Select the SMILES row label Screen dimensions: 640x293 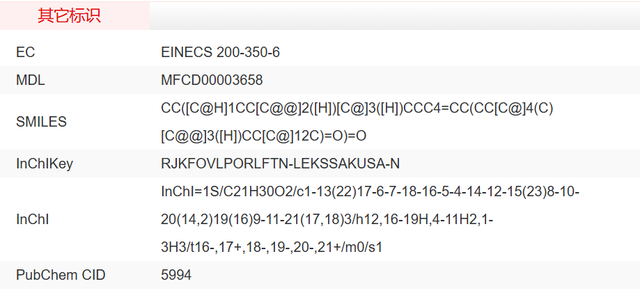click(x=41, y=122)
